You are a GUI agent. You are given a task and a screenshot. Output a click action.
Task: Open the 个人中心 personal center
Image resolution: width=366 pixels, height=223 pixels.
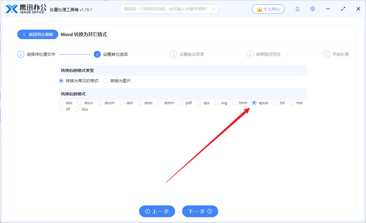(x=268, y=9)
